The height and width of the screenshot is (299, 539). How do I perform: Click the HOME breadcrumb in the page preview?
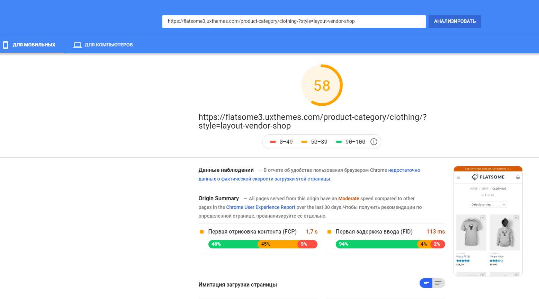474,189
